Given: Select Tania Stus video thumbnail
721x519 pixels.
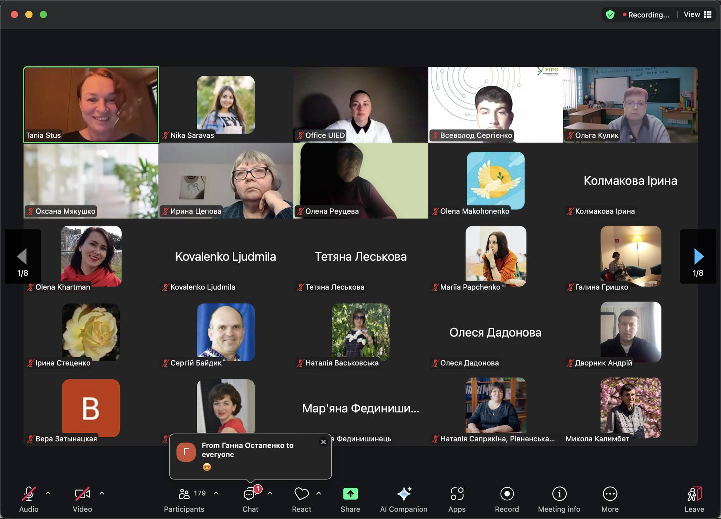Looking at the screenshot, I should pos(91,105).
